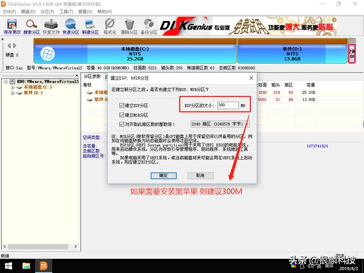The image size is (364, 273).
Task: Click the Quick Partition (快速分区) icon
Action: pyautogui.click(x=71, y=27)
